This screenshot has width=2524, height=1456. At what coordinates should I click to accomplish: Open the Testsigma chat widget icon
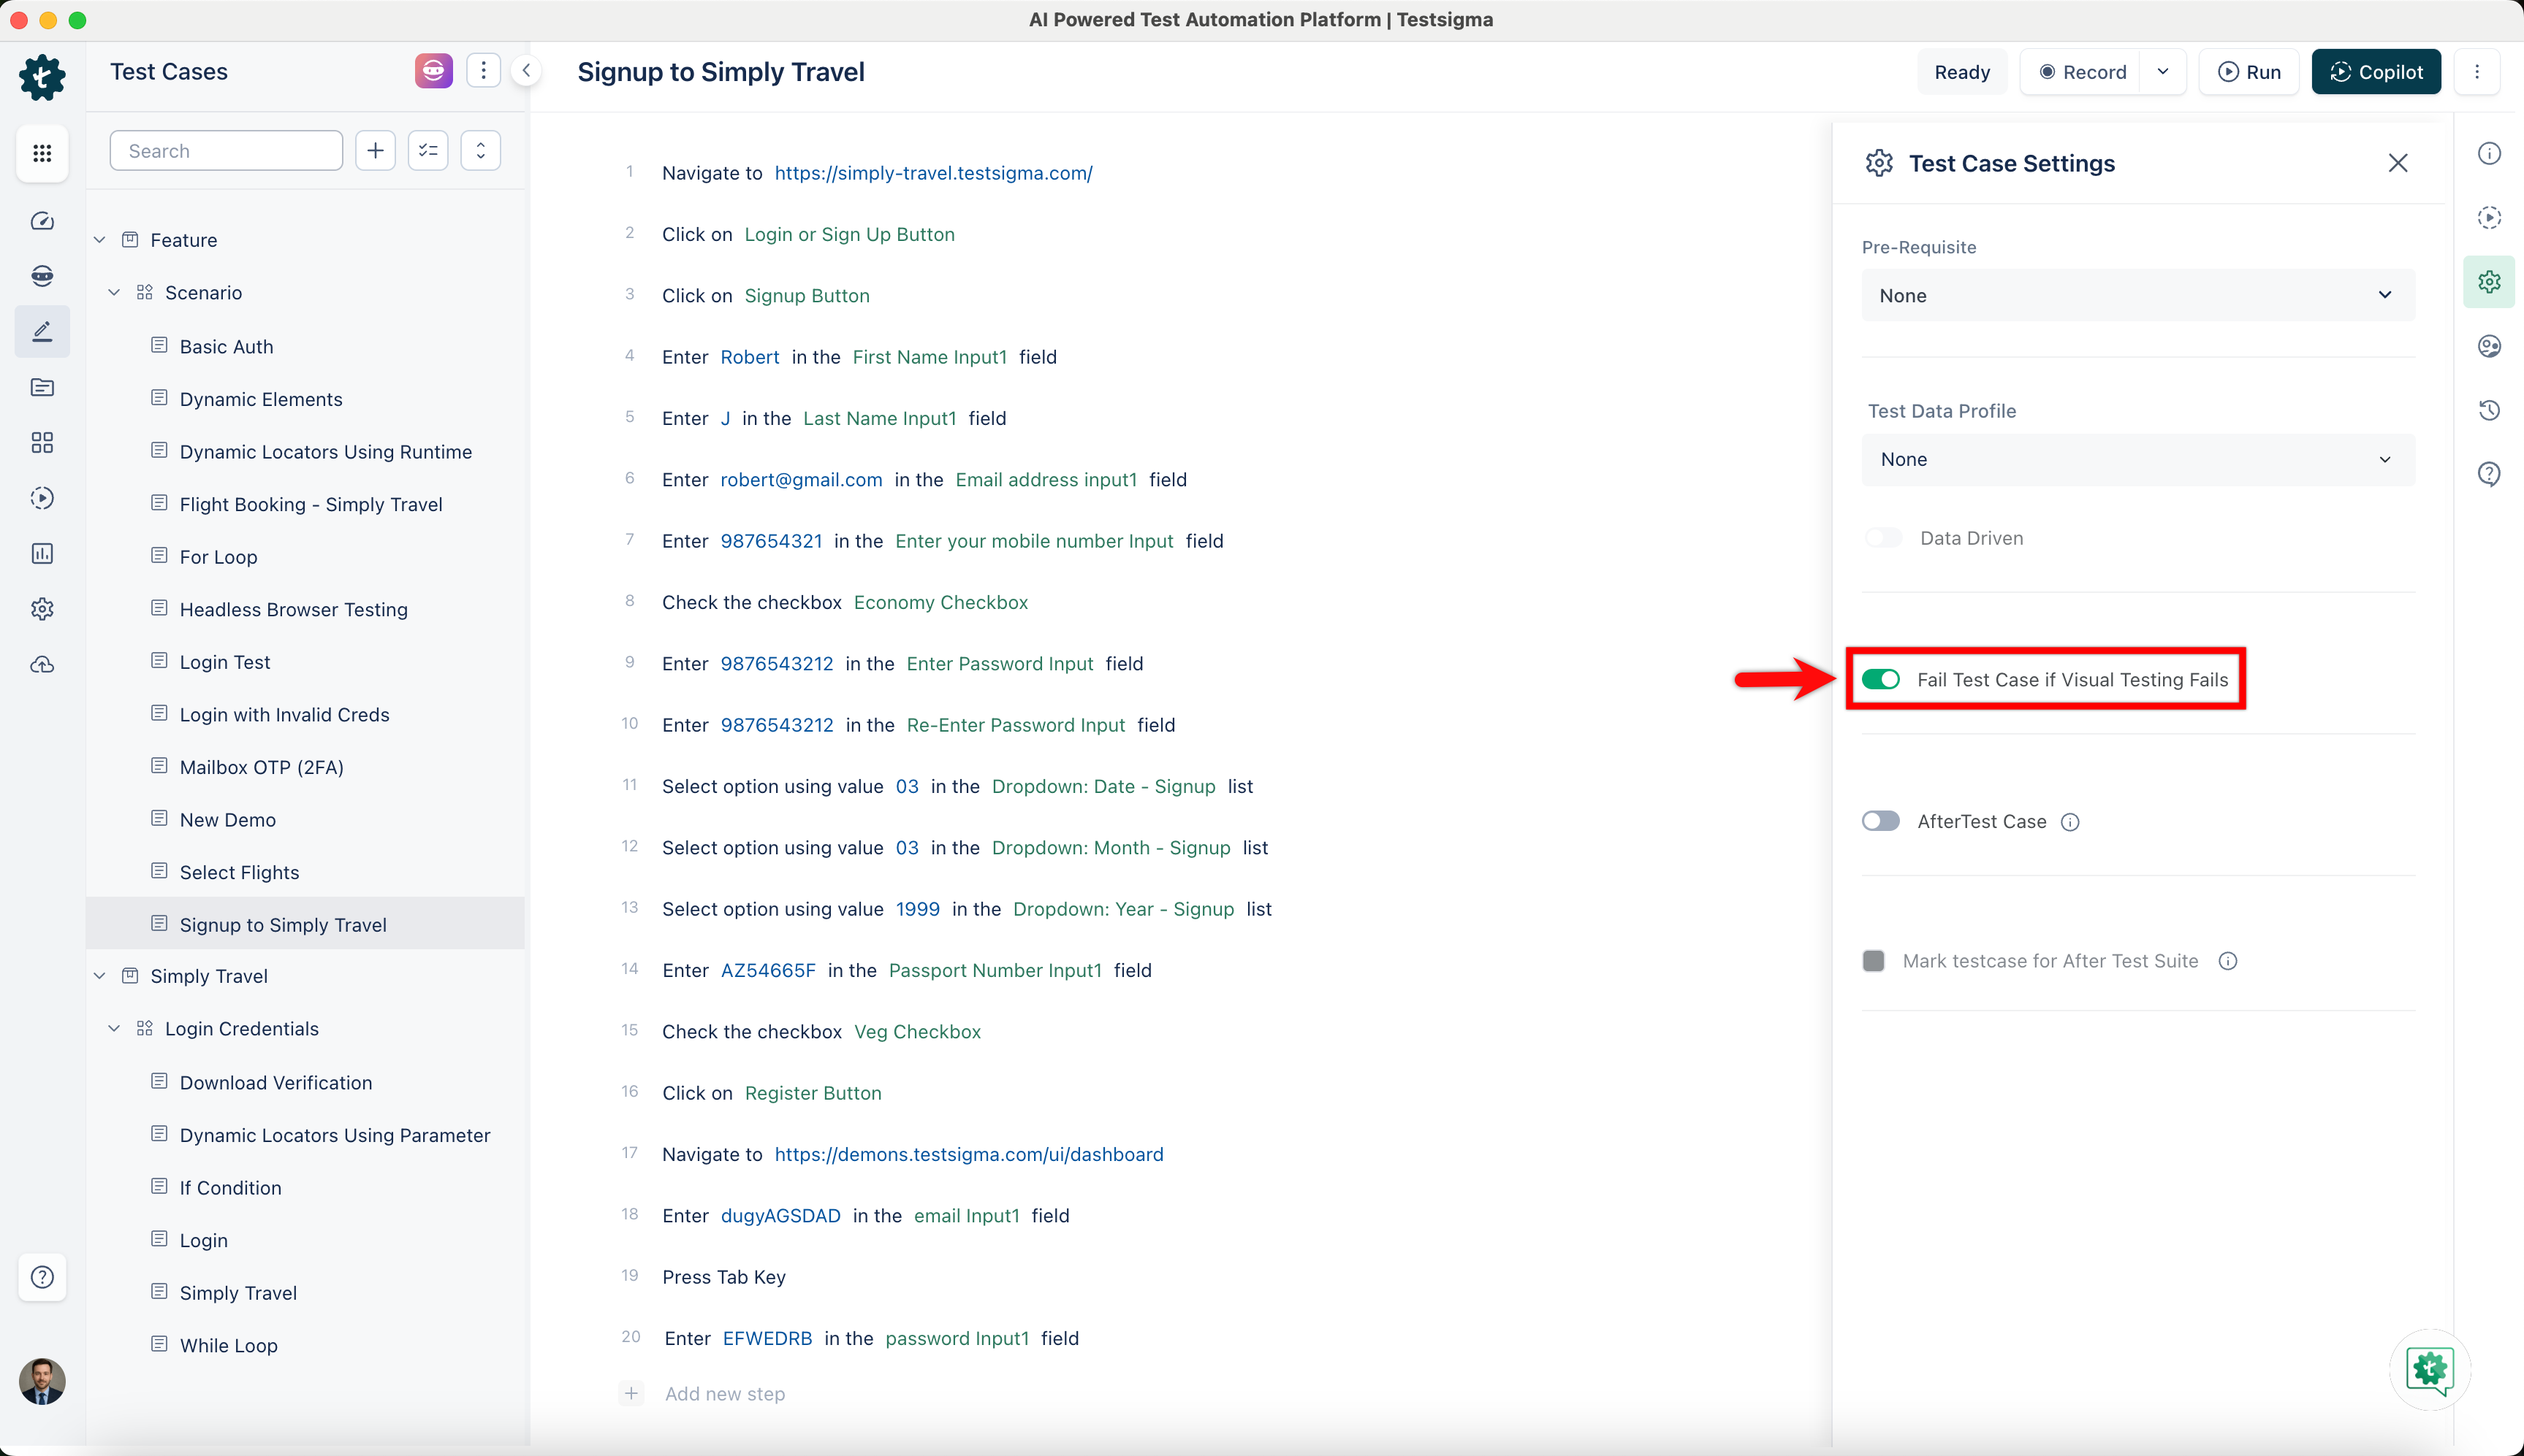[2430, 1370]
